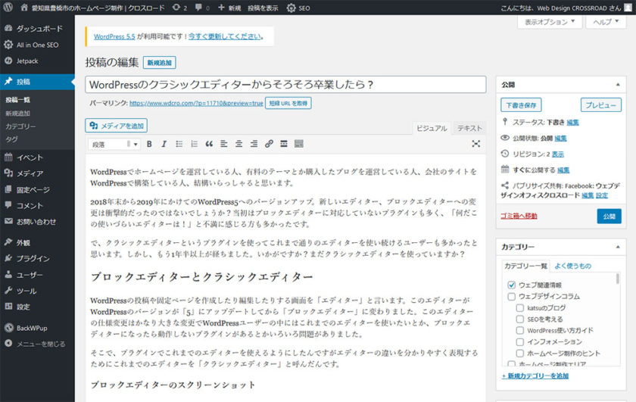The image size is (636, 402).
Task: Open All in One SEO menu
Action: (x=37, y=45)
